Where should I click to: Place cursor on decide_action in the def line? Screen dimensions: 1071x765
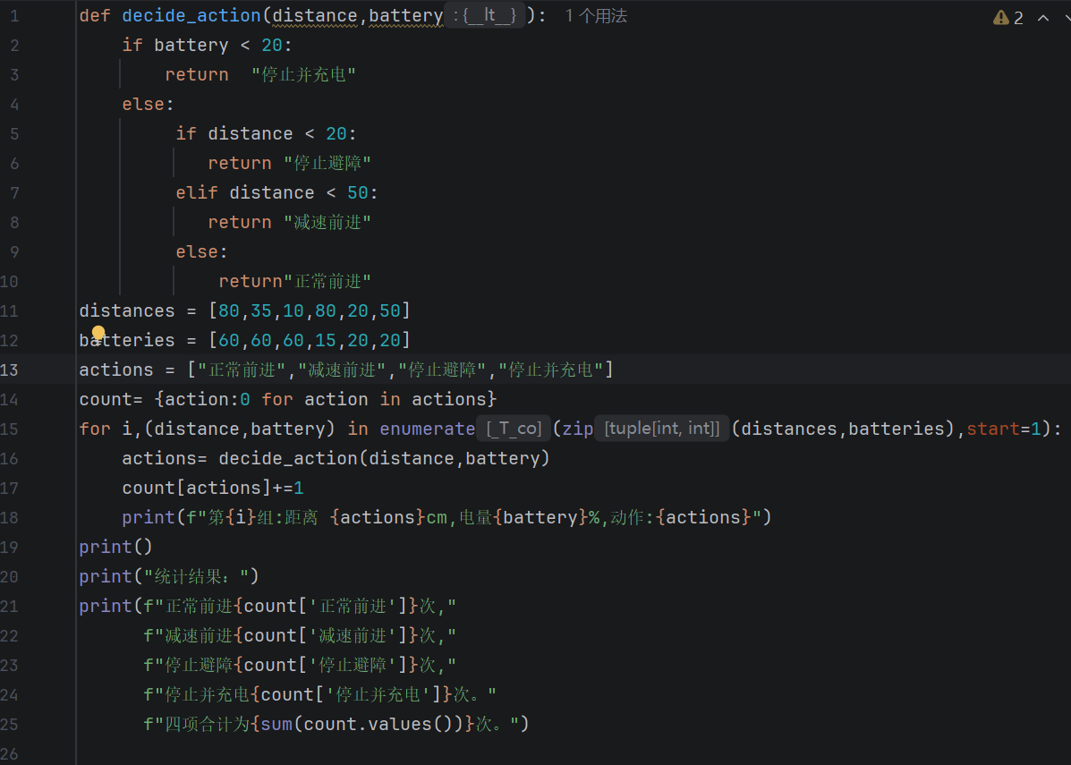[191, 16]
